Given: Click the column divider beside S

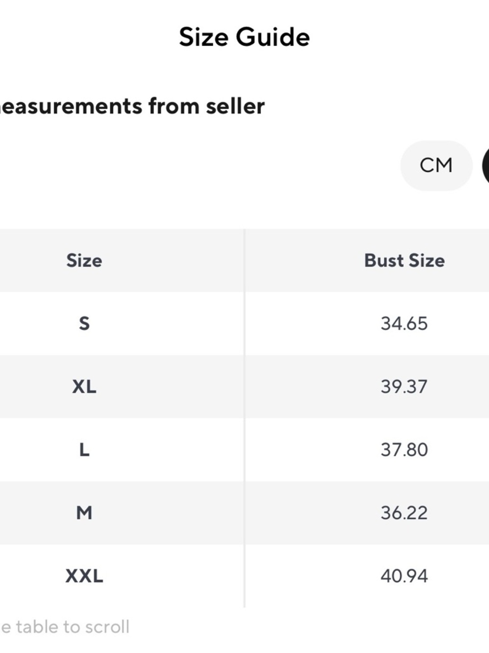Looking at the screenshot, I should [244, 323].
